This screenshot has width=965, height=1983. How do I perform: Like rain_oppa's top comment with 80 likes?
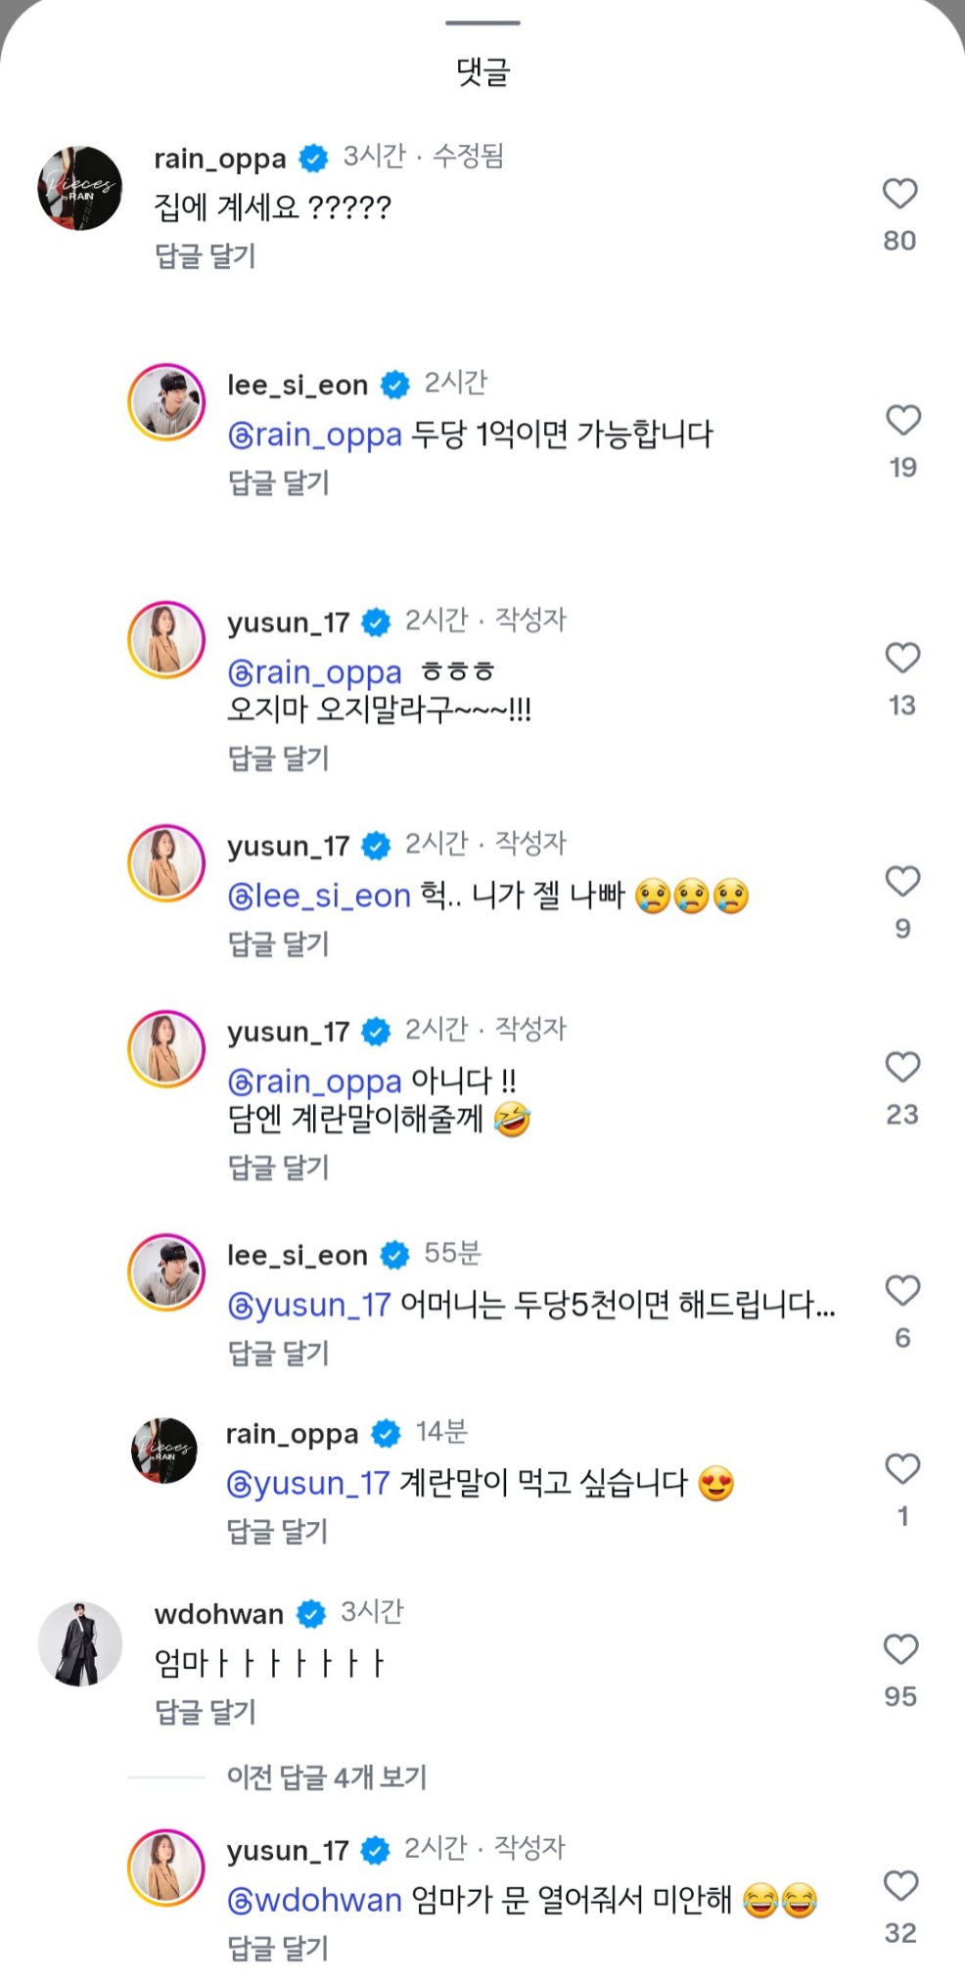click(899, 194)
